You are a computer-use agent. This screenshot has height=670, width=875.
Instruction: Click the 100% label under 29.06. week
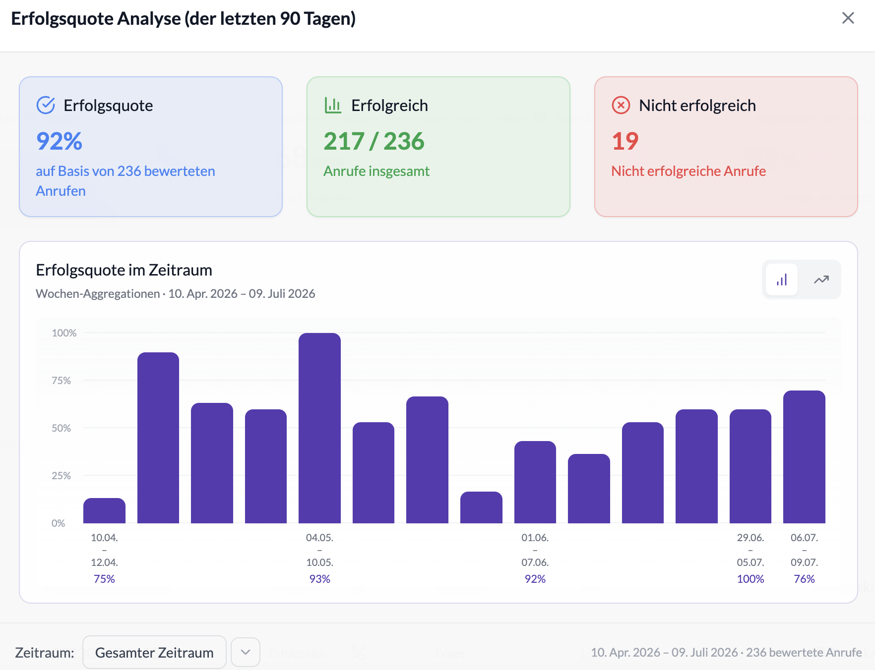click(x=750, y=579)
